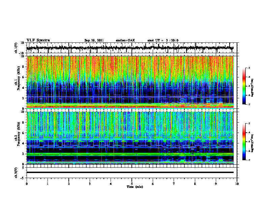Click the '4' kHz tick on ch.1 spectrogram
Viewport: 267px width, 206px height.
point(24,88)
